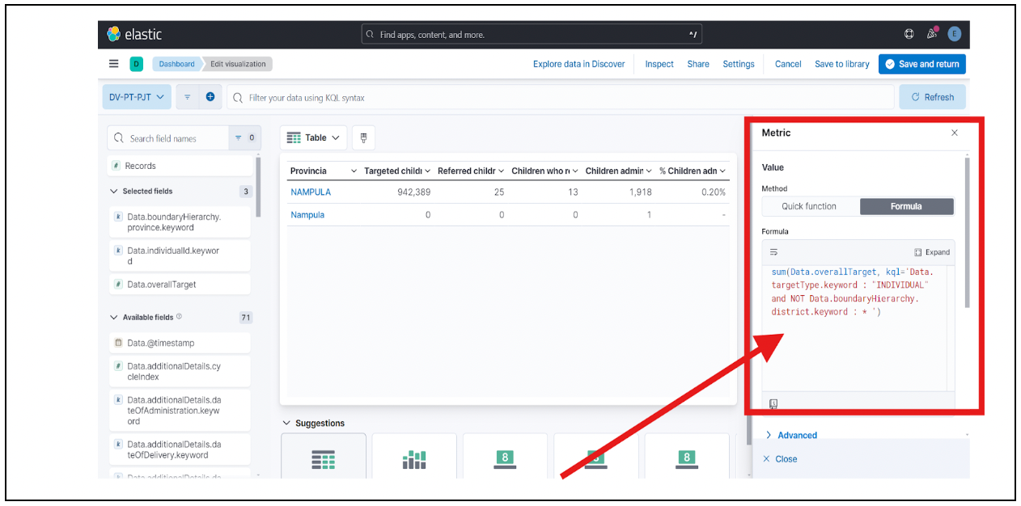The image size is (1021, 506).
Task: Open the Share menu item
Action: [x=698, y=64]
